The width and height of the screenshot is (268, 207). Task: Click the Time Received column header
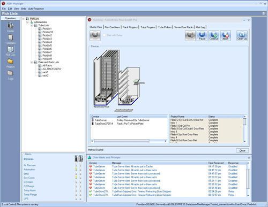pyautogui.click(x=215, y=163)
